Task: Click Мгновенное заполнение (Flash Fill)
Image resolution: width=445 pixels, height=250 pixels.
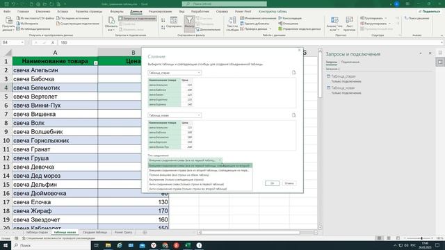Action: pos(258,18)
